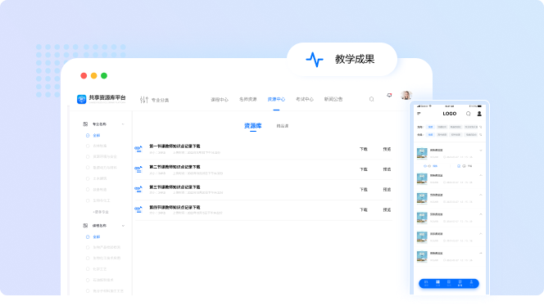
Task: Open the hamburger menu in mobile preview
Action: pyautogui.click(x=419, y=114)
